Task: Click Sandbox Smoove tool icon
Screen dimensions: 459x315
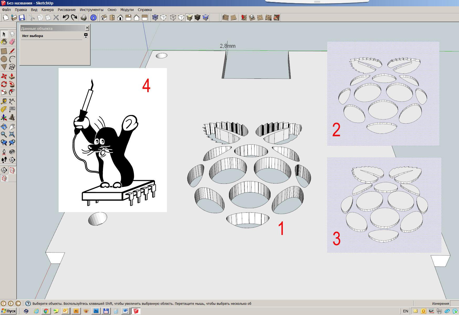Action: [x=244, y=18]
